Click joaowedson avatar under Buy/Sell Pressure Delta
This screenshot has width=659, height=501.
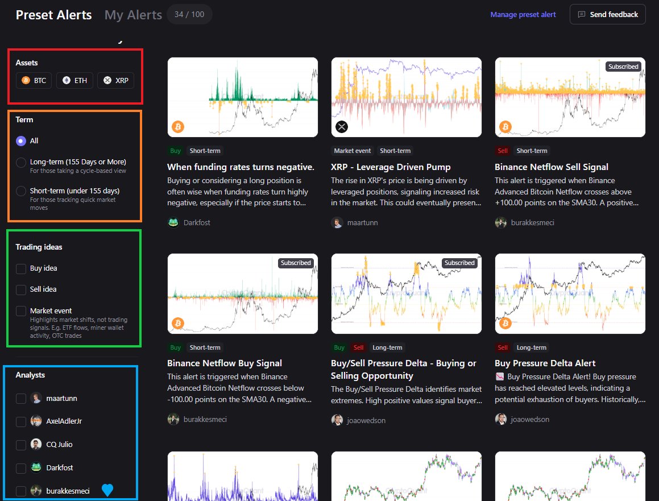coord(337,420)
